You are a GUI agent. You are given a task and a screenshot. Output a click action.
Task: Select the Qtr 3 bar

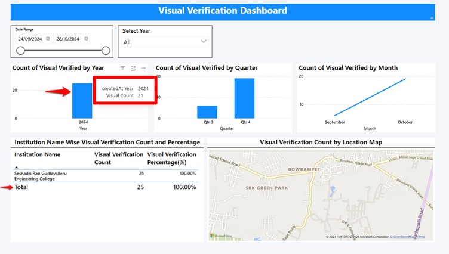(x=207, y=112)
